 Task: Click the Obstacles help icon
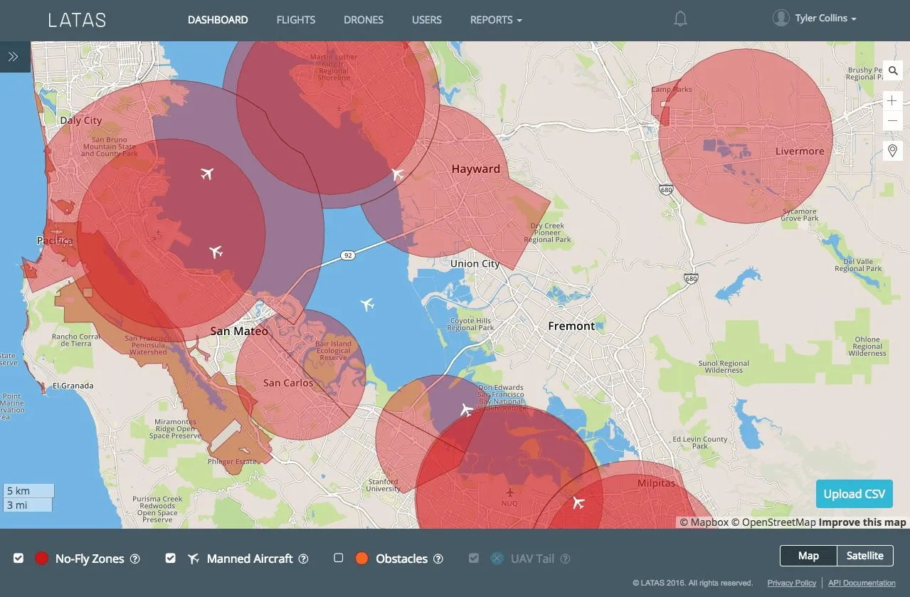point(438,559)
